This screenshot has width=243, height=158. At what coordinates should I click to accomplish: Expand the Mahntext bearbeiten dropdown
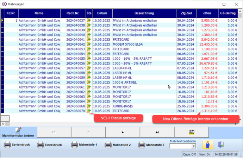[x=193, y=146]
